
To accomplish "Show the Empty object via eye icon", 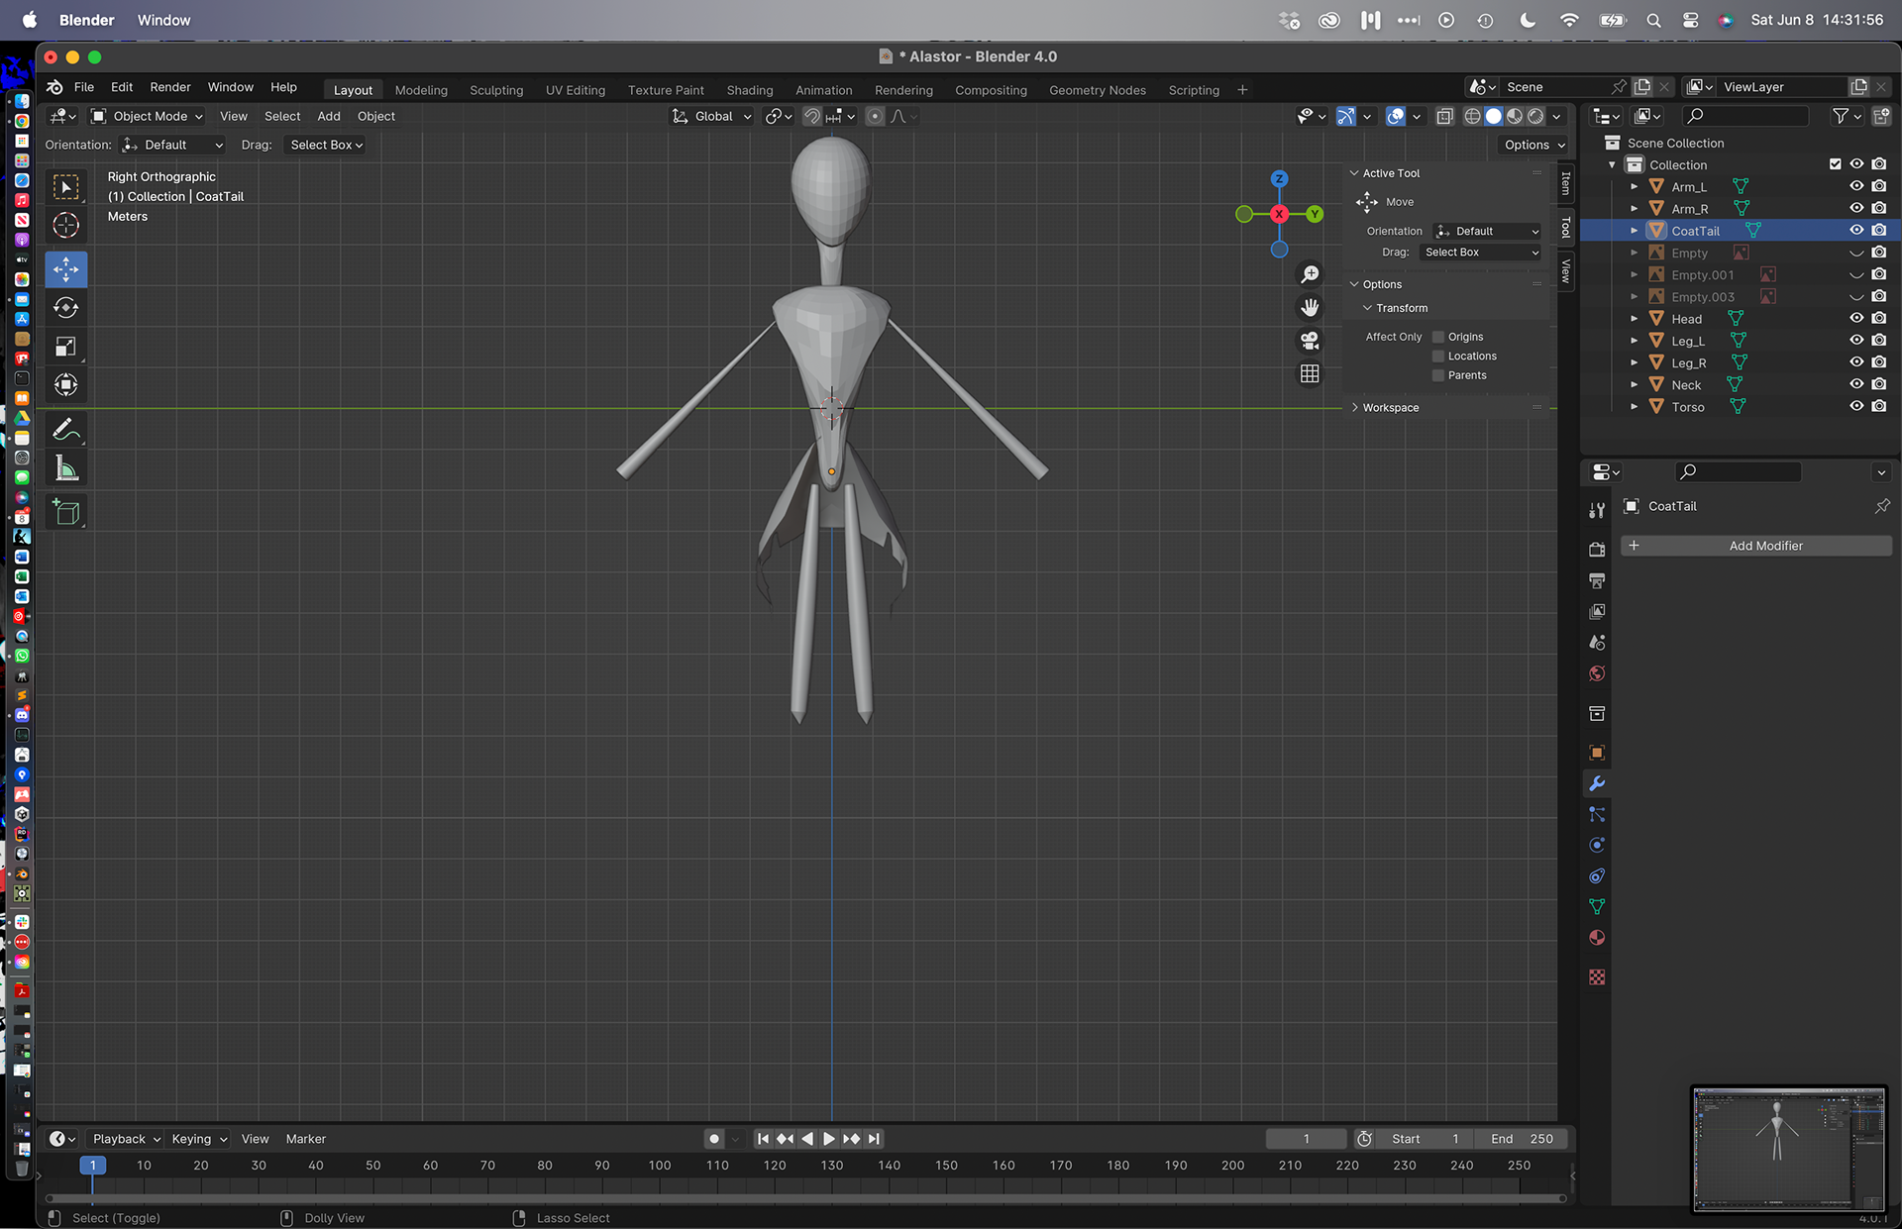I will [1856, 253].
